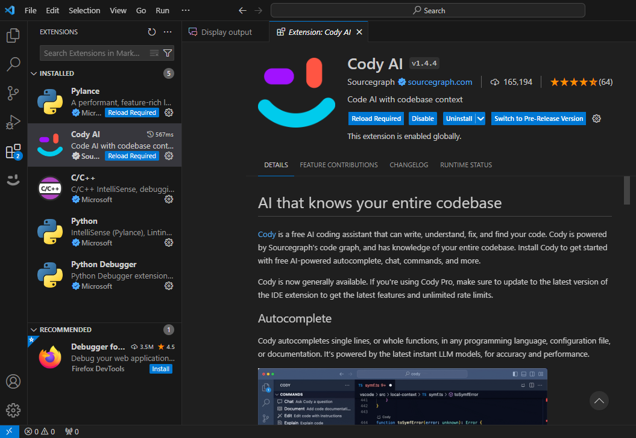The image size is (636, 438).
Task: Open the Search view icon
Action: tap(13, 64)
